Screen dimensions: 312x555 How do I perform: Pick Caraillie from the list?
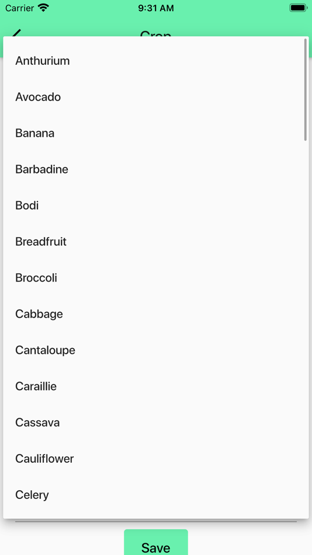tap(156, 386)
